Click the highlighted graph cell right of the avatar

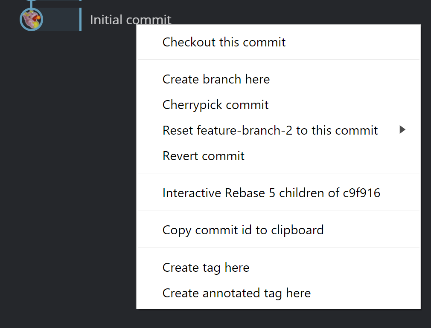point(61,20)
